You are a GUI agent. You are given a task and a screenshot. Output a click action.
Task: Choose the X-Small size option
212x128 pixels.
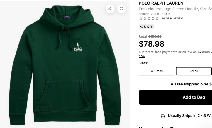pyautogui.click(x=157, y=71)
